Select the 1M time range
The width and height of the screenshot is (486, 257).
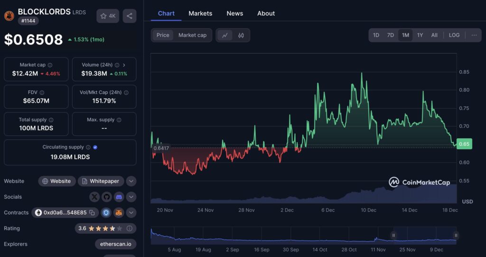(x=405, y=35)
